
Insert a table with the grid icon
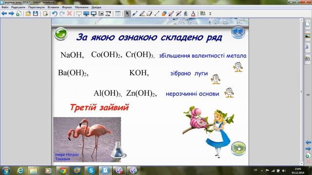click(x=118, y=14)
